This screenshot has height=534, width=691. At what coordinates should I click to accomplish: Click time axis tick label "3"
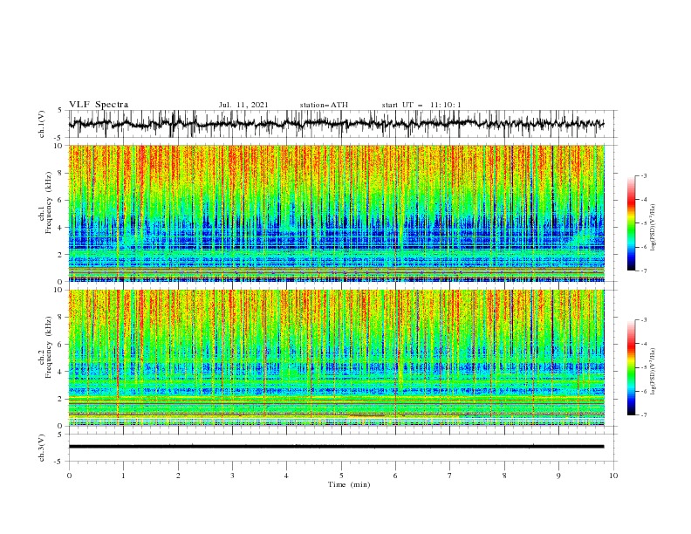(232, 476)
